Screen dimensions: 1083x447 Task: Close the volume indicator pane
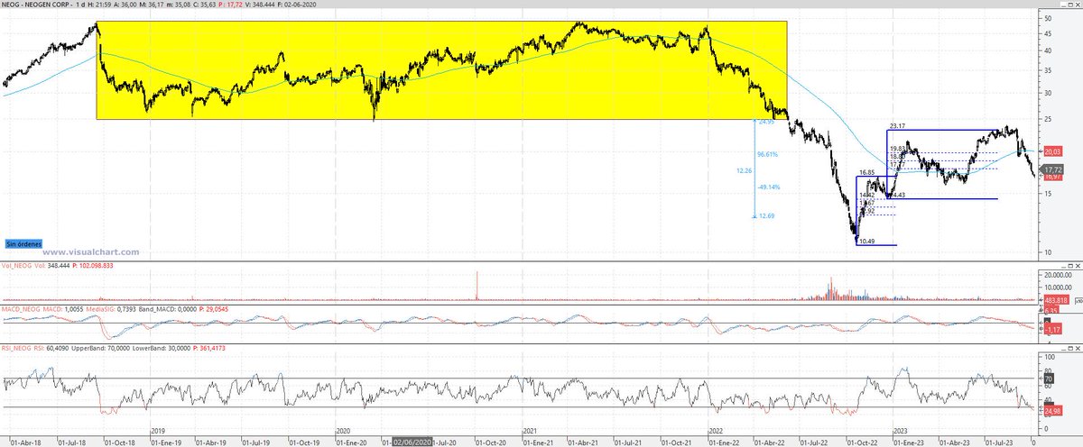pyautogui.click(x=1078, y=267)
